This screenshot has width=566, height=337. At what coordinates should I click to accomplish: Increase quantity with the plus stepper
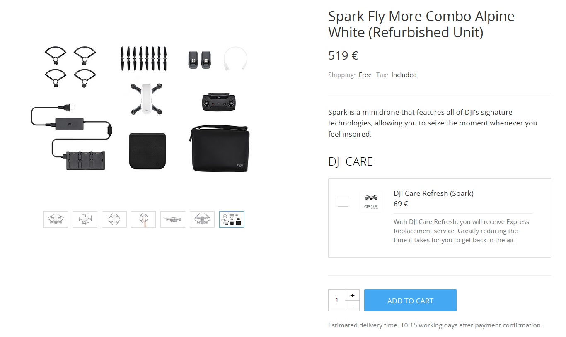coord(352,295)
